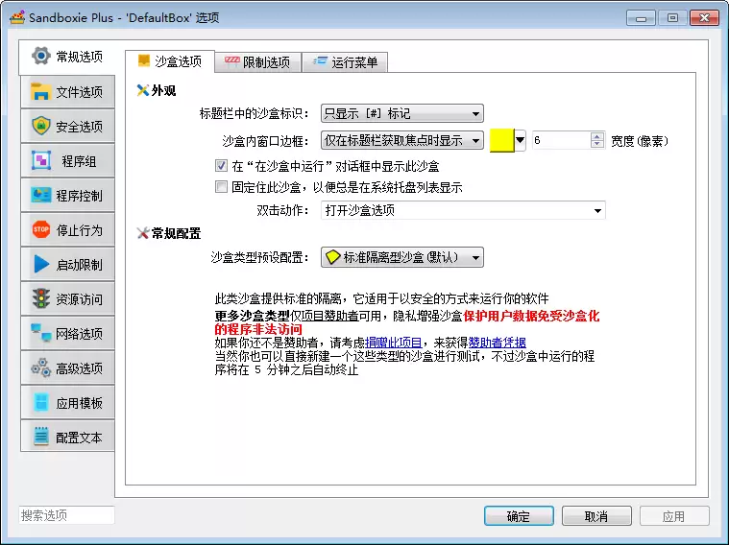Click the network computers icon for 网络选项
Viewport: 729px width, 545px height.
(x=41, y=333)
